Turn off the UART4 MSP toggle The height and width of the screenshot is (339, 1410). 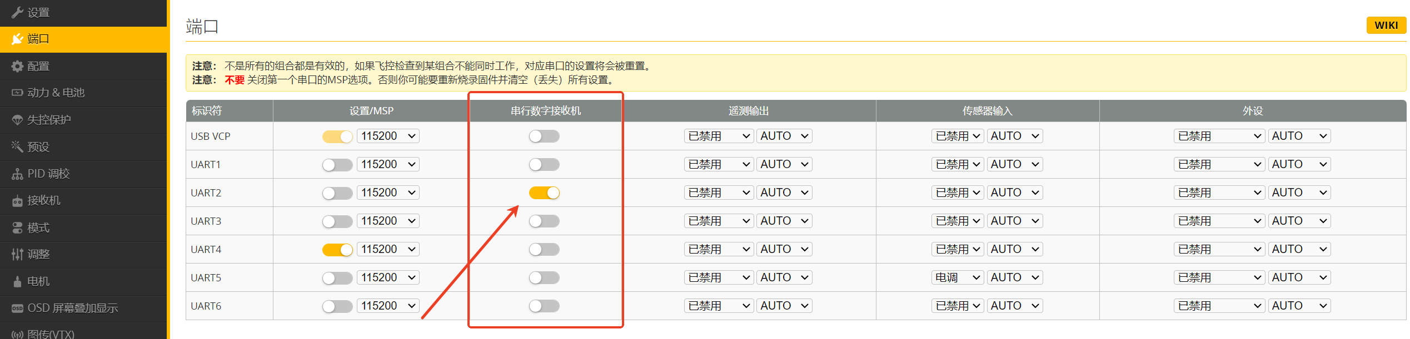point(337,250)
